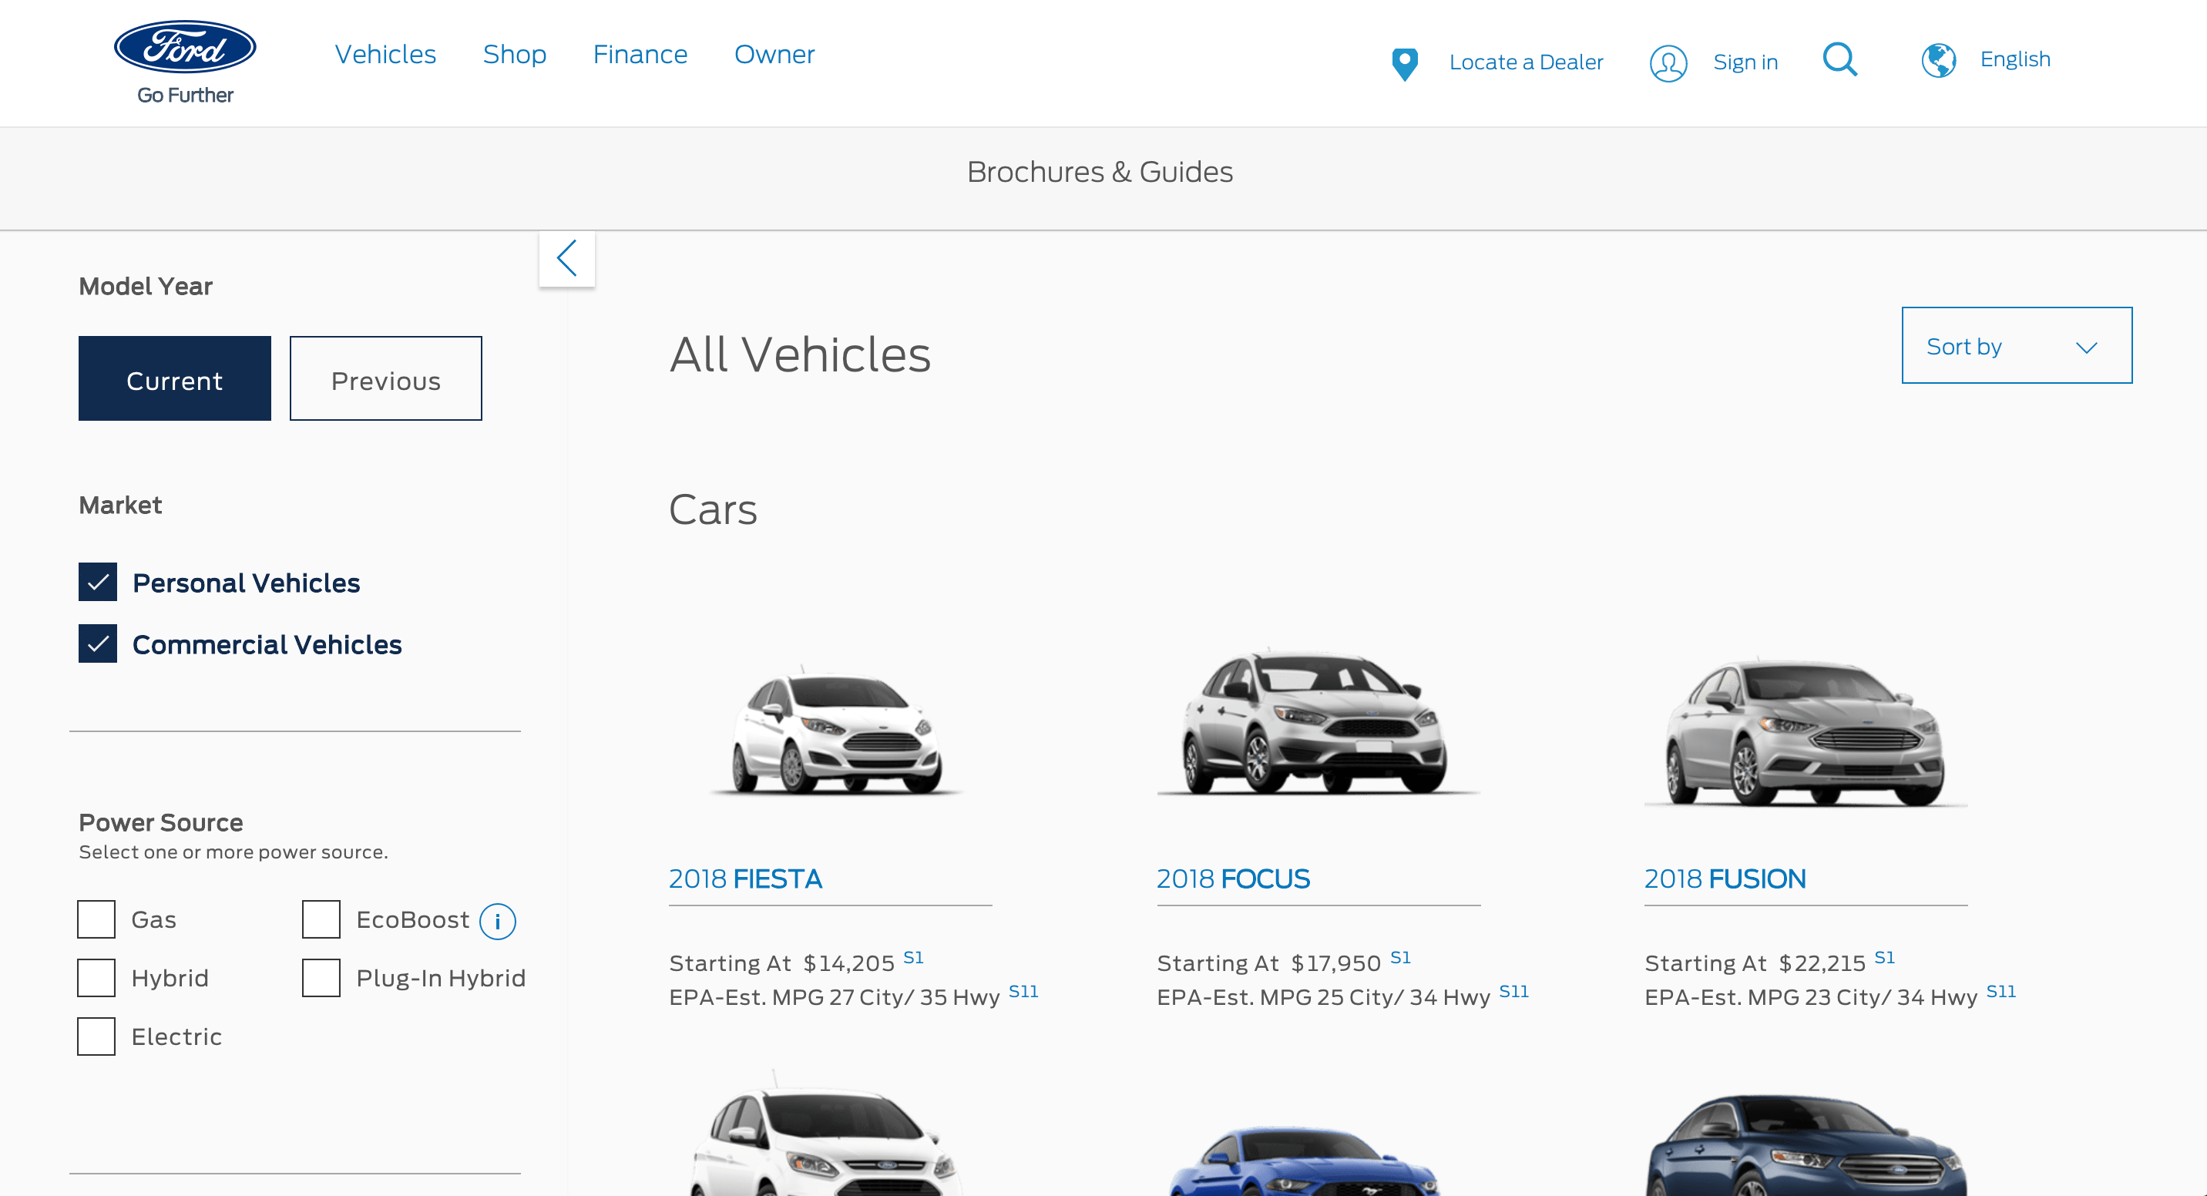Uncheck Commercial Vehicles checkbox

(x=98, y=643)
